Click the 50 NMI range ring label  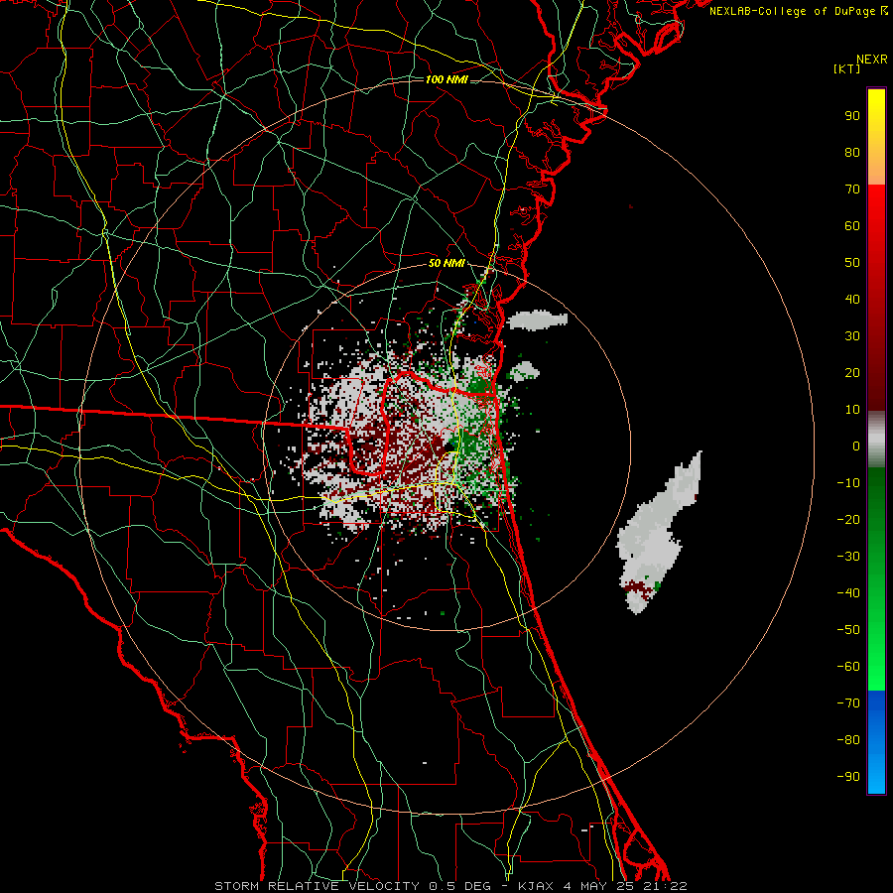point(446,263)
